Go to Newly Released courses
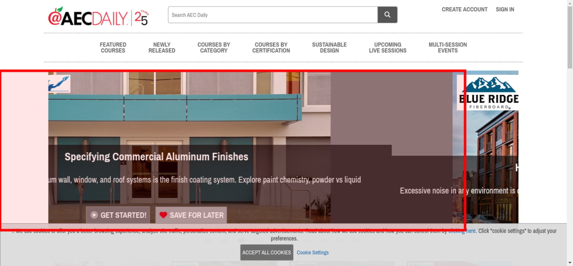573x266 pixels. (162, 48)
